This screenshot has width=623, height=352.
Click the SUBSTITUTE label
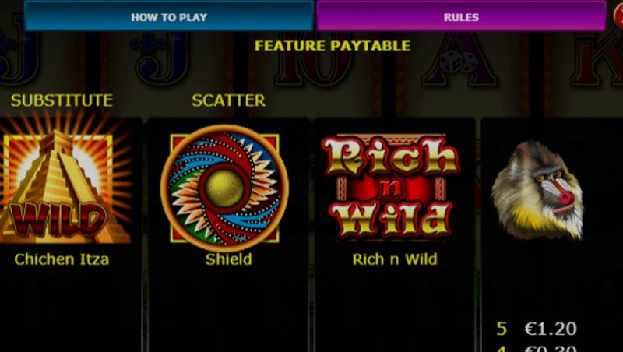click(x=62, y=100)
